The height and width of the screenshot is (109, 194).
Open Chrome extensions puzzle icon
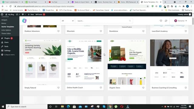pos(183,6)
